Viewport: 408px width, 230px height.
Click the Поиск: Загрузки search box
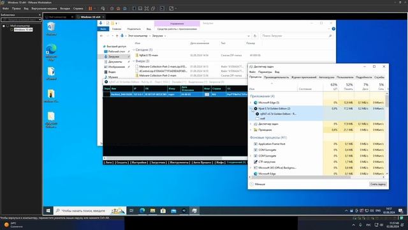[296, 36]
